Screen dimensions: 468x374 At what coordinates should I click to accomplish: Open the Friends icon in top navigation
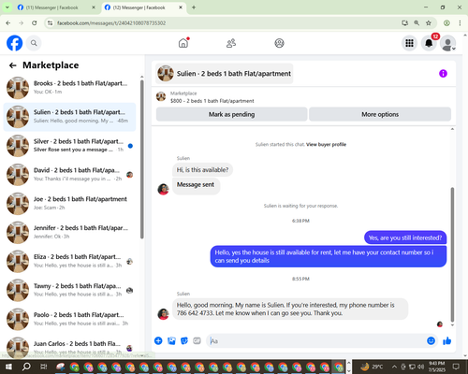(x=231, y=43)
